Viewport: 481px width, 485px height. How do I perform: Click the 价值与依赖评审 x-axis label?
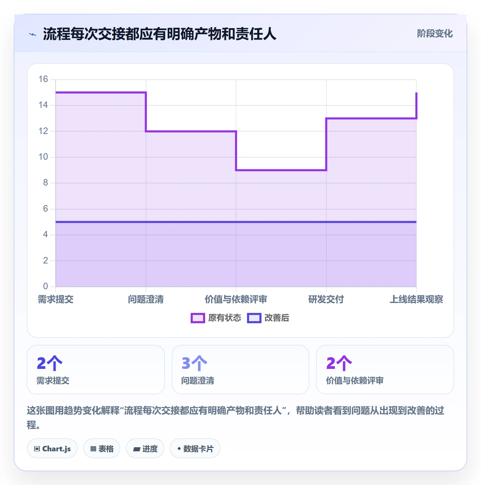[236, 300]
